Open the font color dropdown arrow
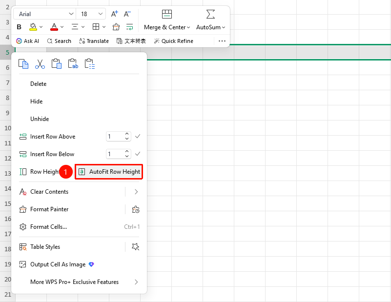 tap(62, 27)
